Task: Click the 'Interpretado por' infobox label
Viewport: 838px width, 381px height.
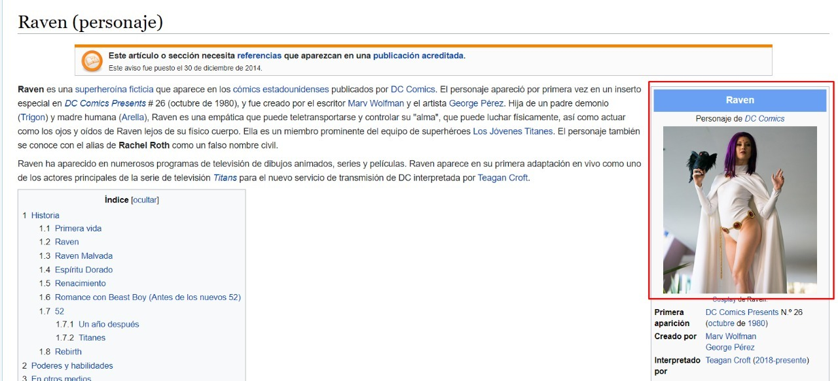Action: coord(678,365)
